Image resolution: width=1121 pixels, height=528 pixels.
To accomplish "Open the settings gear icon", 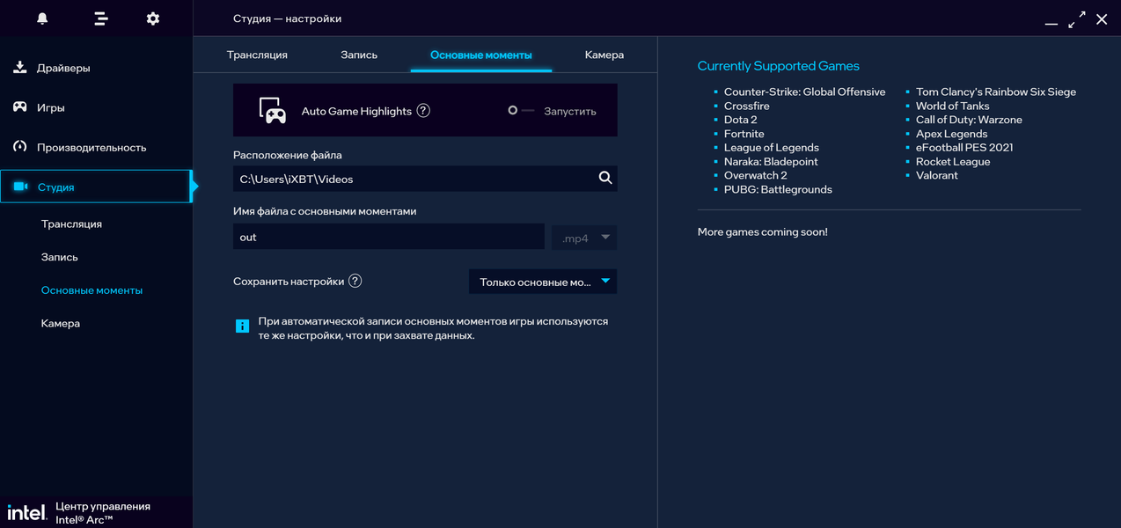I will (x=153, y=18).
